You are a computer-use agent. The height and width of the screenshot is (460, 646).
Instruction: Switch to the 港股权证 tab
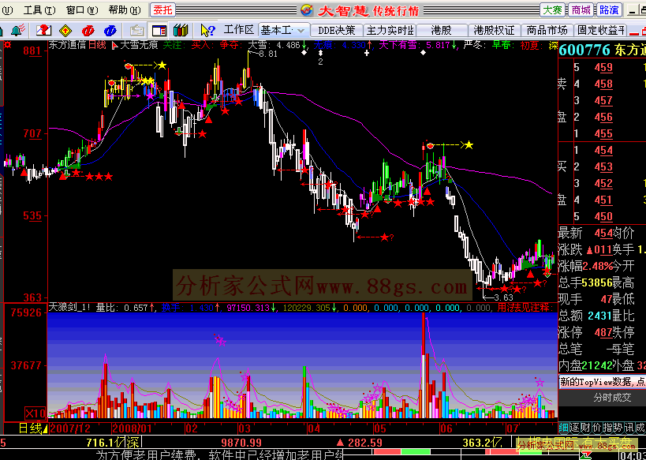495,30
